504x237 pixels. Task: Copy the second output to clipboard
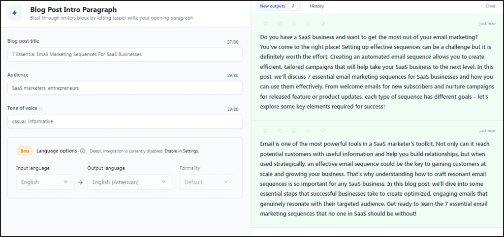(x=280, y=130)
